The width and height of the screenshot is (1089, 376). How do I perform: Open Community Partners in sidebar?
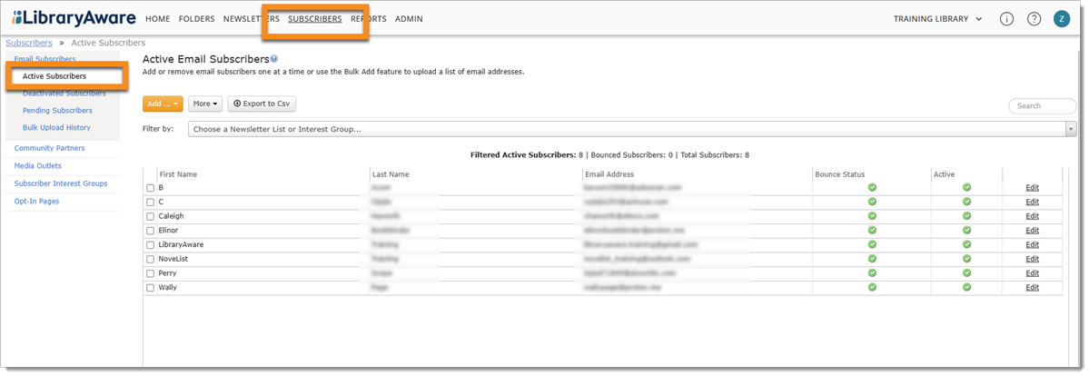pyautogui.click(x=49, y=148)
